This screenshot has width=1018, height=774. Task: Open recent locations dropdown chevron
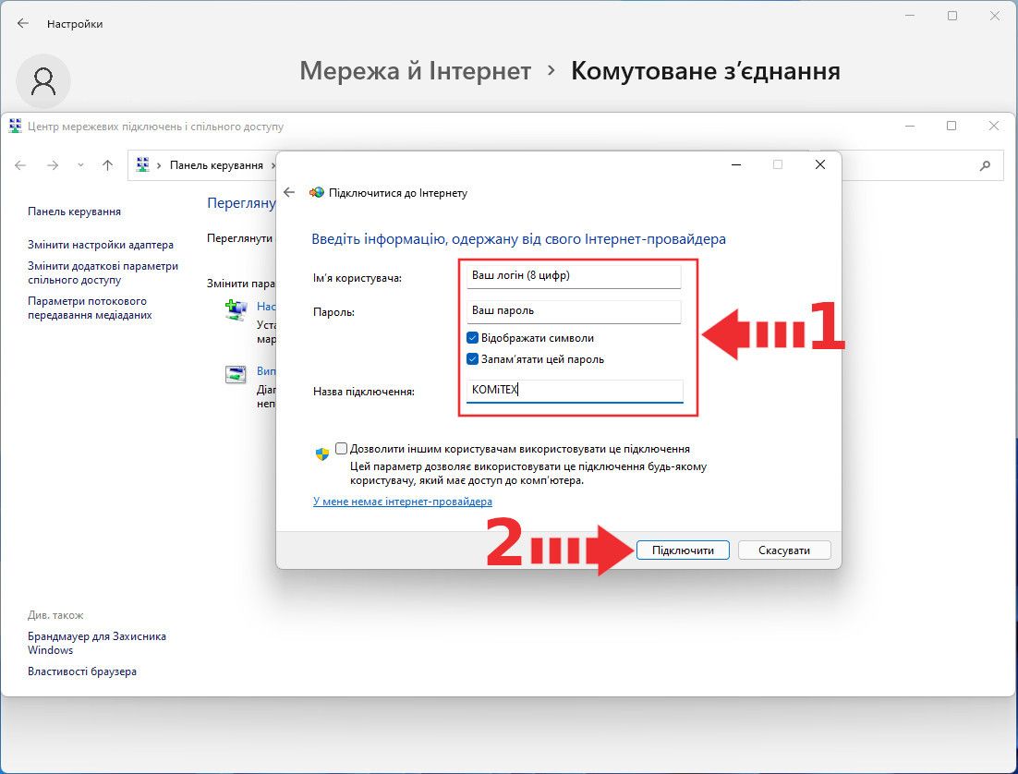click(x=80, y=165)
